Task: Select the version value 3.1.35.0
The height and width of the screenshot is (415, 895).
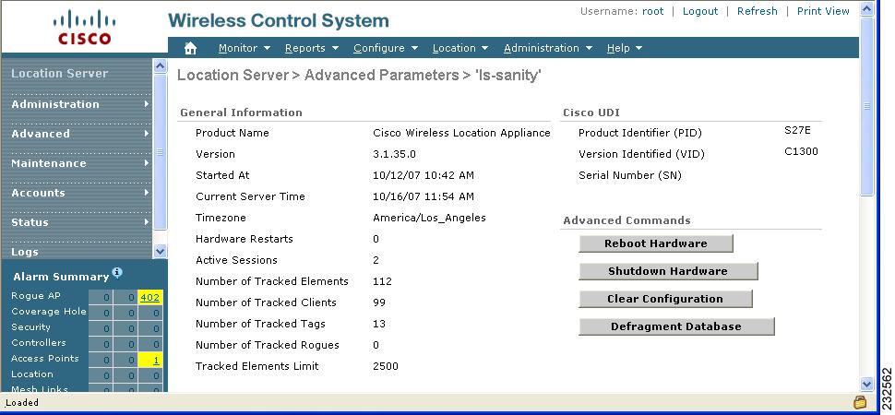Action: pos(394,154)
